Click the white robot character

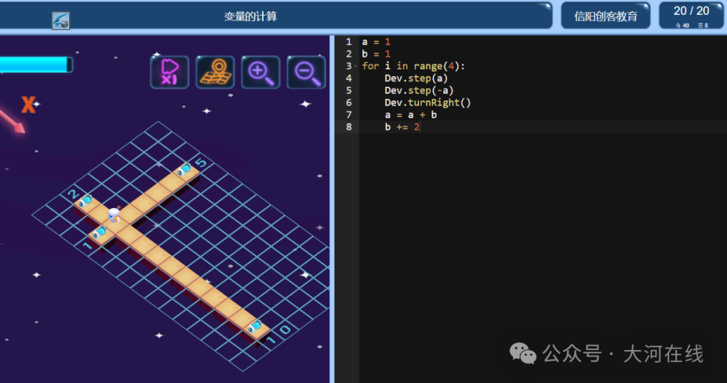click(x=114, y=215)
